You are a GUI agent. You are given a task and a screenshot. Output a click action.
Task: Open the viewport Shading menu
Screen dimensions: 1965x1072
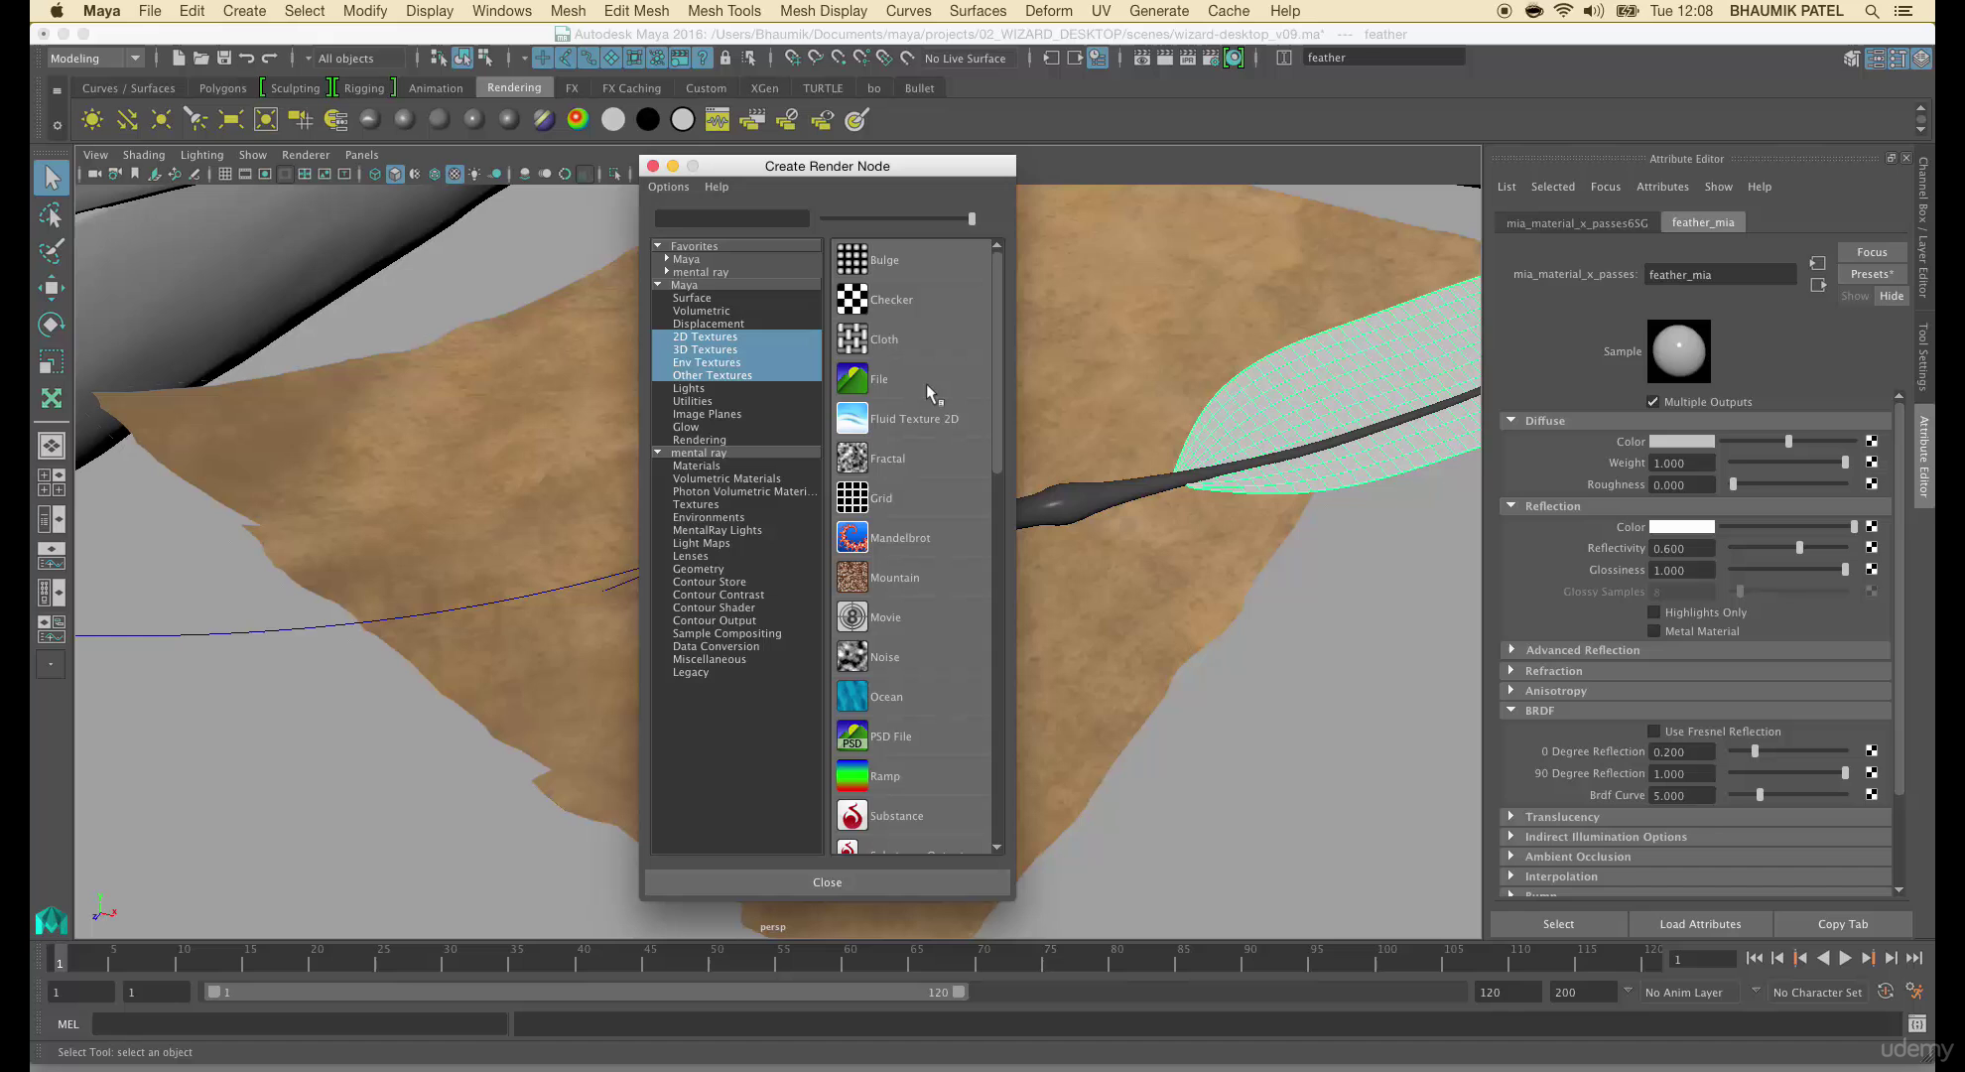coord(144,155)
